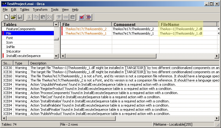The image size is (221, 128).
Task: Click the Orca whale icon in title bar
Action: [4, 4]
